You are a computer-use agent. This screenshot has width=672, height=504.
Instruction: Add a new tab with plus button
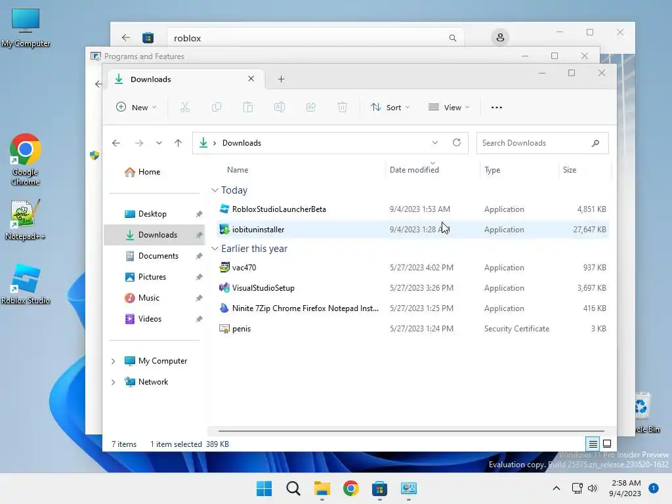coord(281,79)
